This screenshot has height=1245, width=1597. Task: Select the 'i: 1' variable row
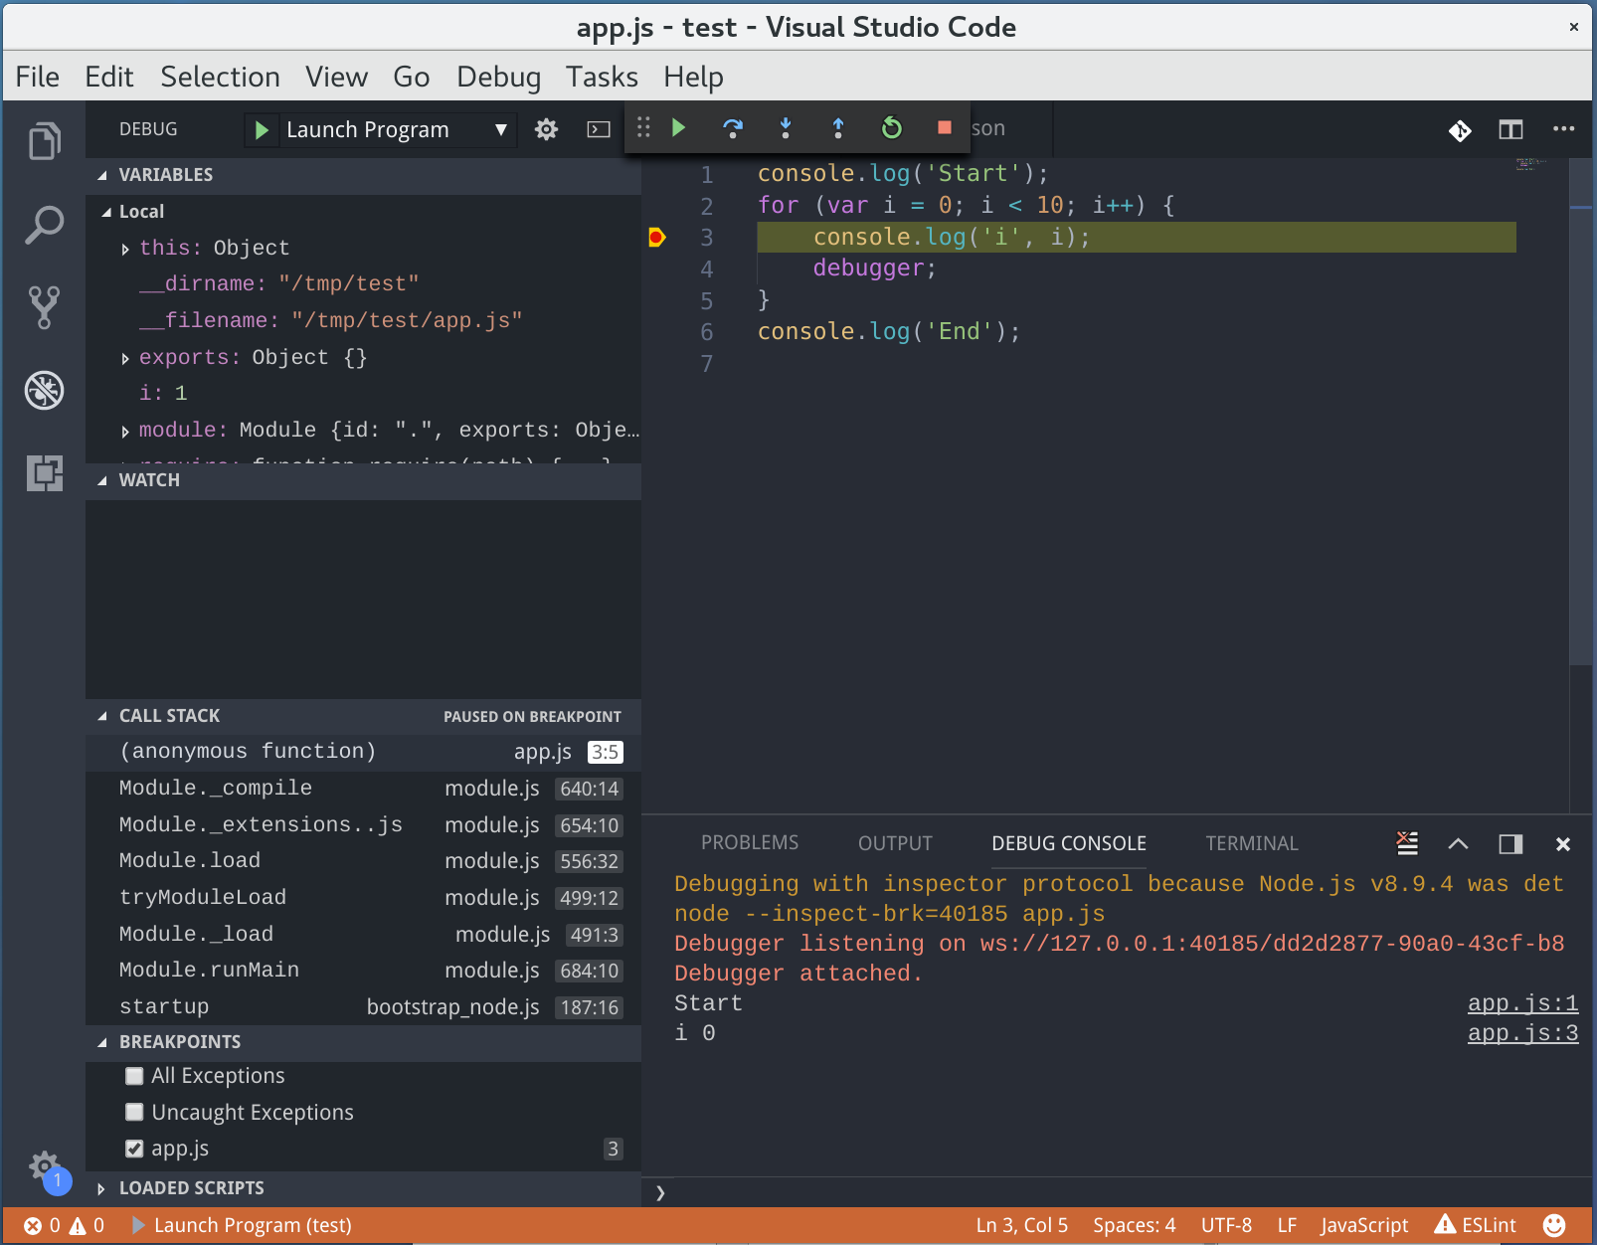[363, 394]
